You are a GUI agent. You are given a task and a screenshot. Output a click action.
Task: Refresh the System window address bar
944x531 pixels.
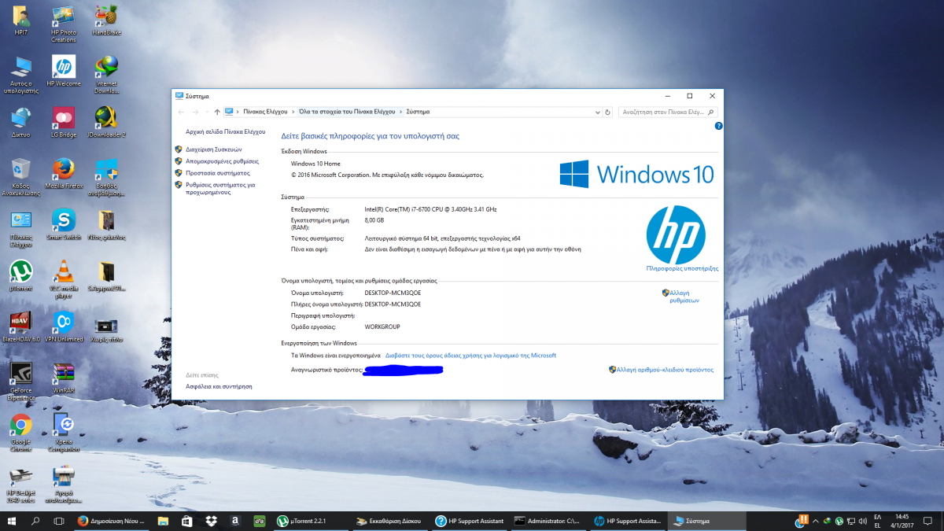607,112
